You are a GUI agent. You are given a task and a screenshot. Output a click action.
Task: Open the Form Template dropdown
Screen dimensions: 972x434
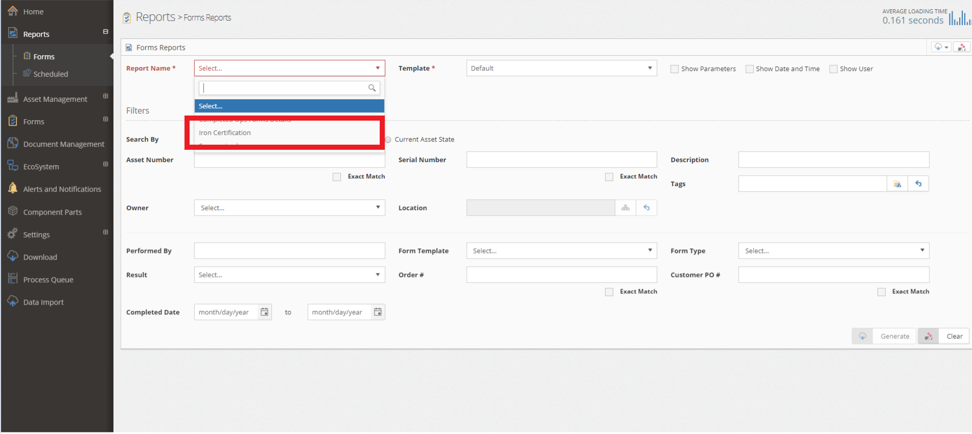562,250
